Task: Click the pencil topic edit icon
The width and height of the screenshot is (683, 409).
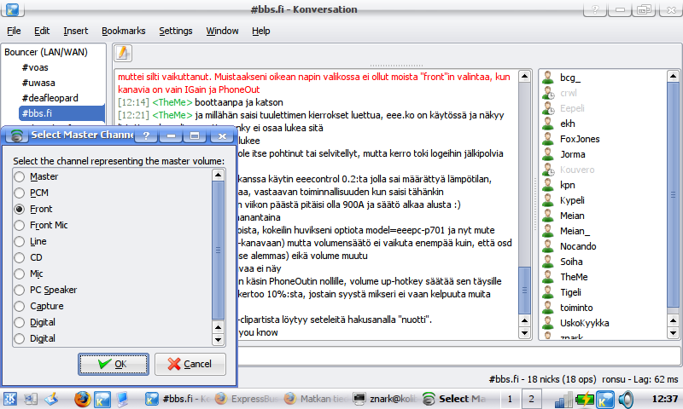Action: (x=123, y=53)
